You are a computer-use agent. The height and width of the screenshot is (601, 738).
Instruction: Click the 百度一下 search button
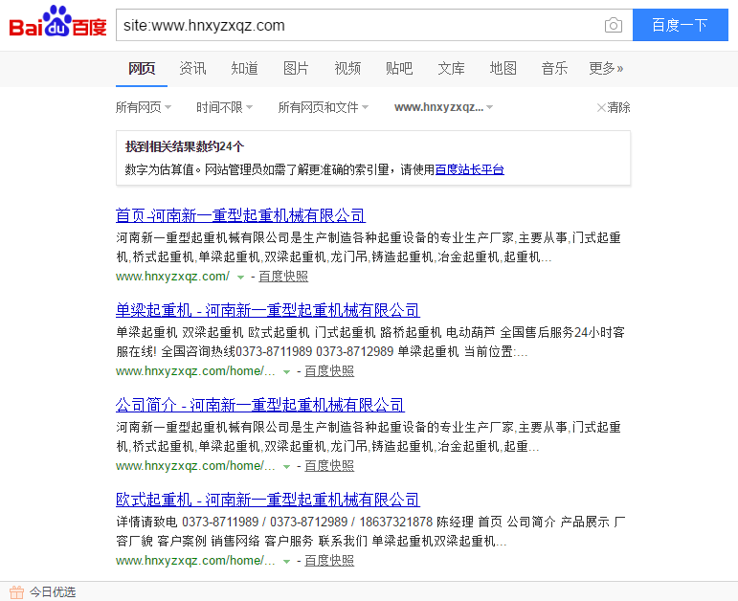pyautogui.click(x=681, y=25)
